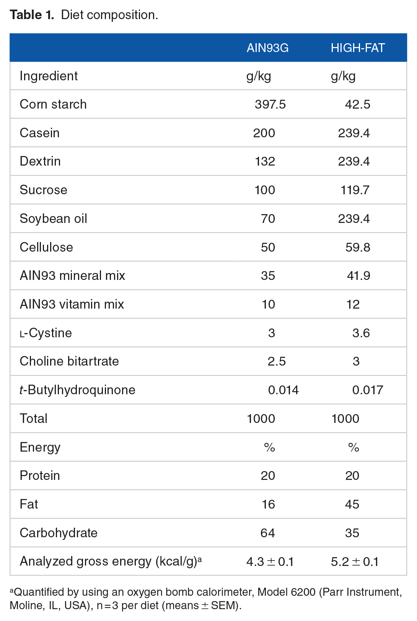Image resolution: width=417 pixels, height=621 pixels.
Task: Click the Energy section label
Action: [x=40, y=447]
